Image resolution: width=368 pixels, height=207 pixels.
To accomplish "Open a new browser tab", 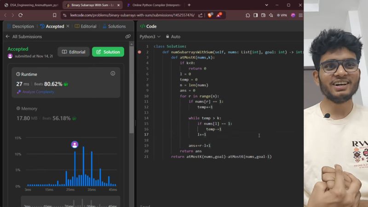I will (189, 5).
